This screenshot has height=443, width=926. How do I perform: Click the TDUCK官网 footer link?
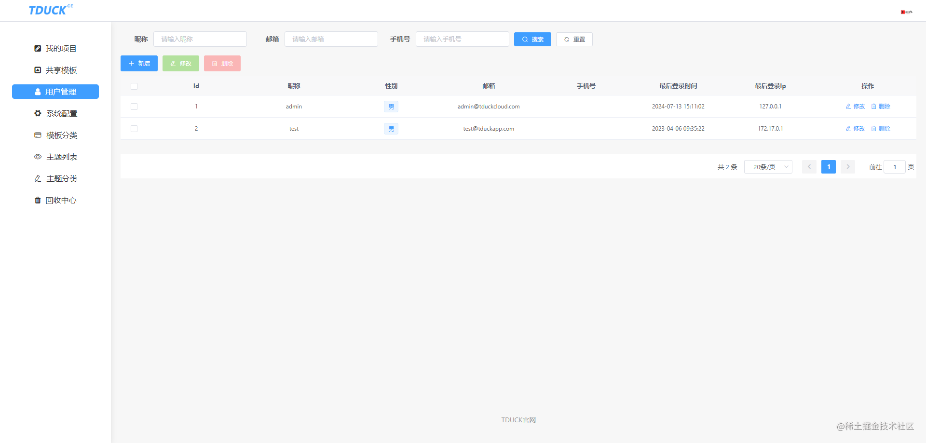click(518, 420)
